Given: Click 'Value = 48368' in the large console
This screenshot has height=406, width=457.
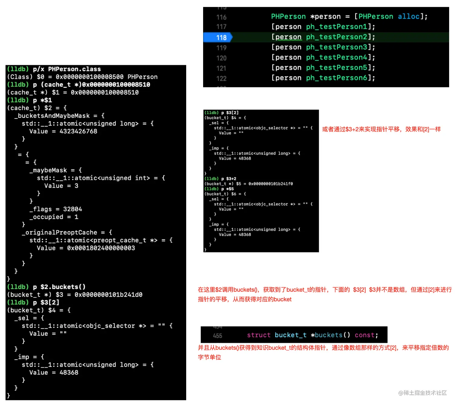Looking at the screenshot, I should click(54, 372).
